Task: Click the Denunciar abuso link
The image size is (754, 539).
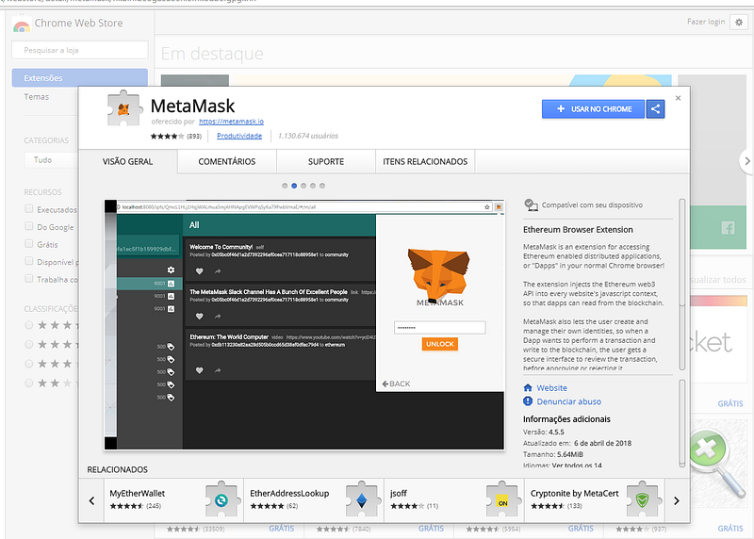Action: coord(569,401)
